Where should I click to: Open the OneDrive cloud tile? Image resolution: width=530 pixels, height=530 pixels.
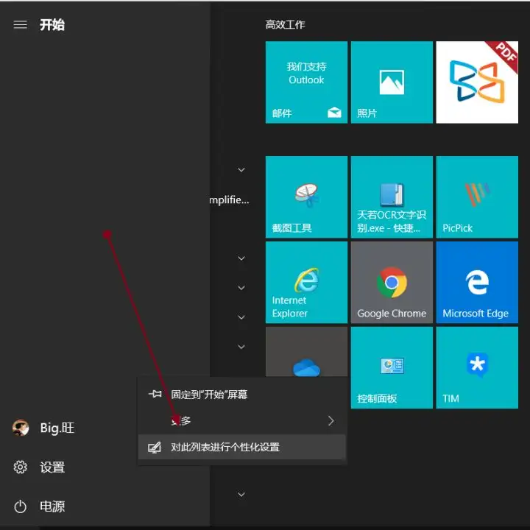click(x=306, y=352)
